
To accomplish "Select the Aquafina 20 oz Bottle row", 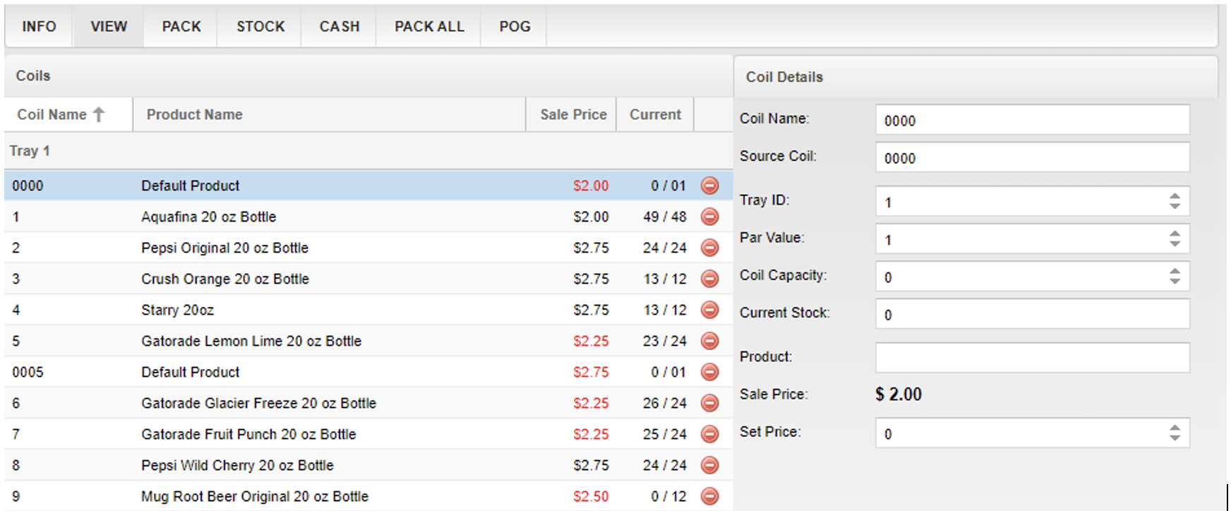I will pyautogui.click(x=368, y=217).
